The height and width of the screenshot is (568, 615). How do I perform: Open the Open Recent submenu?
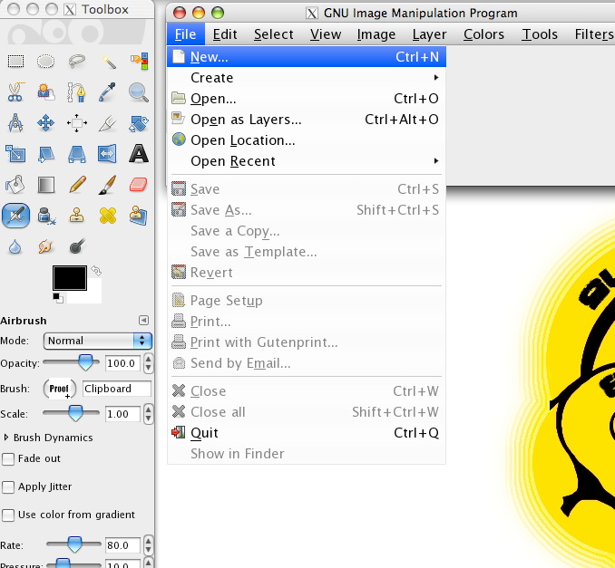[307, 161]
